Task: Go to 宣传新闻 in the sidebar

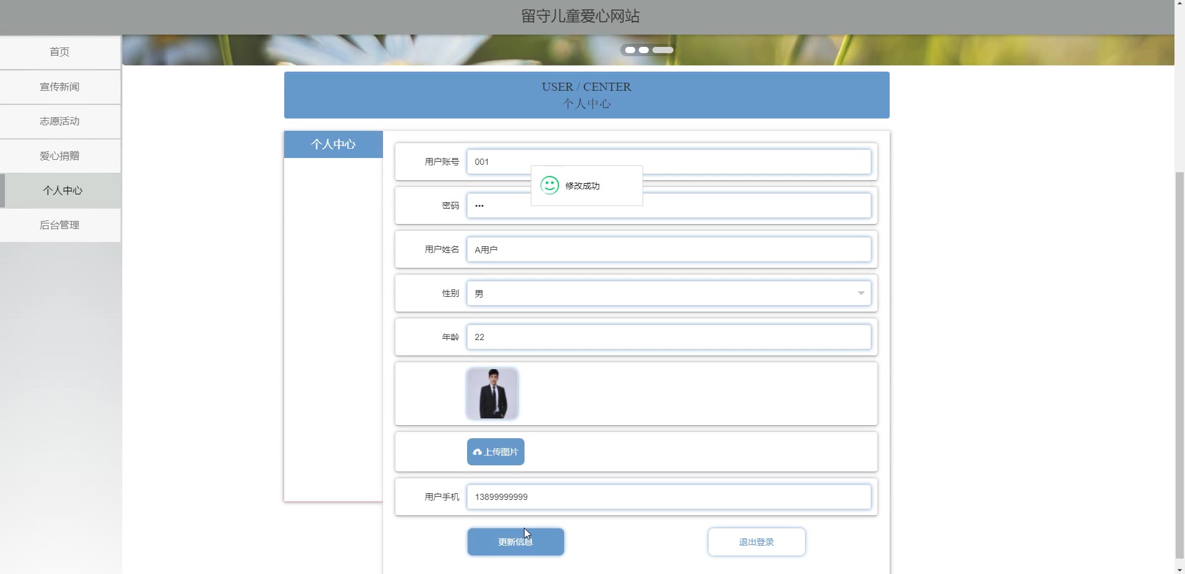Action: (x=60, y=86)
